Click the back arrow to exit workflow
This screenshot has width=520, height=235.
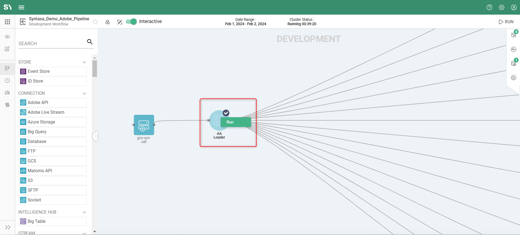23,22
